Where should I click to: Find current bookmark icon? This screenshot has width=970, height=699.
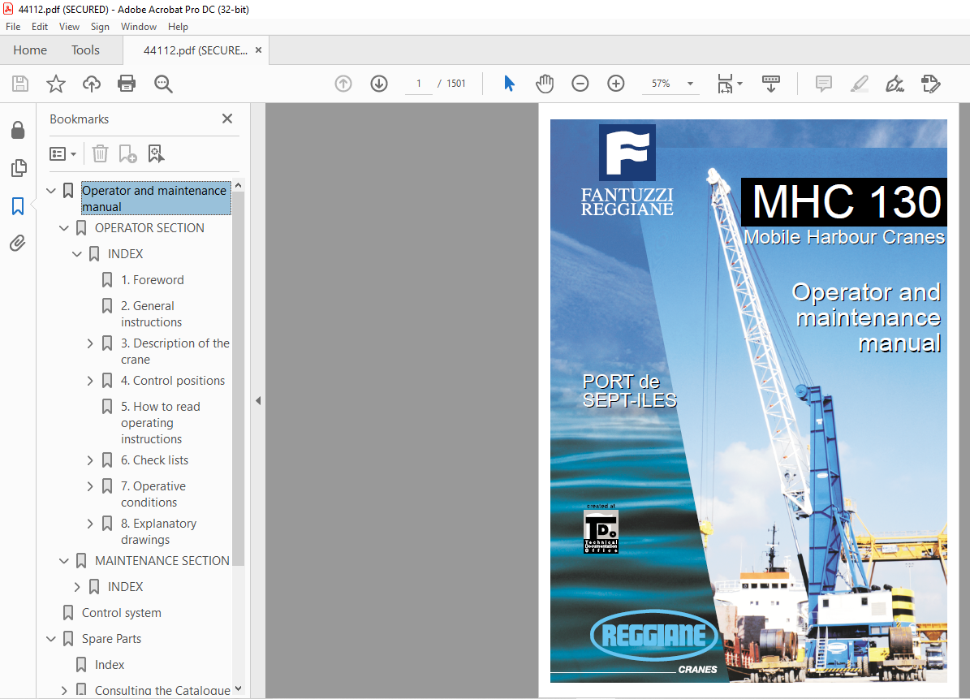coord(156,153)
